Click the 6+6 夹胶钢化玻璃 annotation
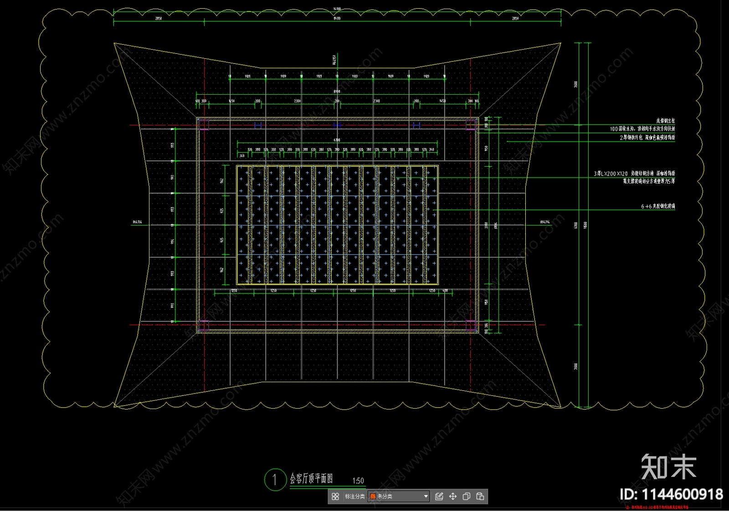Screen dimensions: 729x512 tap(658, 206)
